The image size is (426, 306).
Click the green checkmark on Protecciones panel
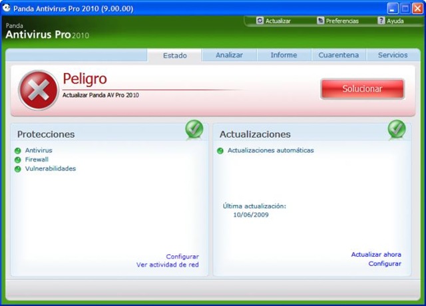[x=194, y=129]
